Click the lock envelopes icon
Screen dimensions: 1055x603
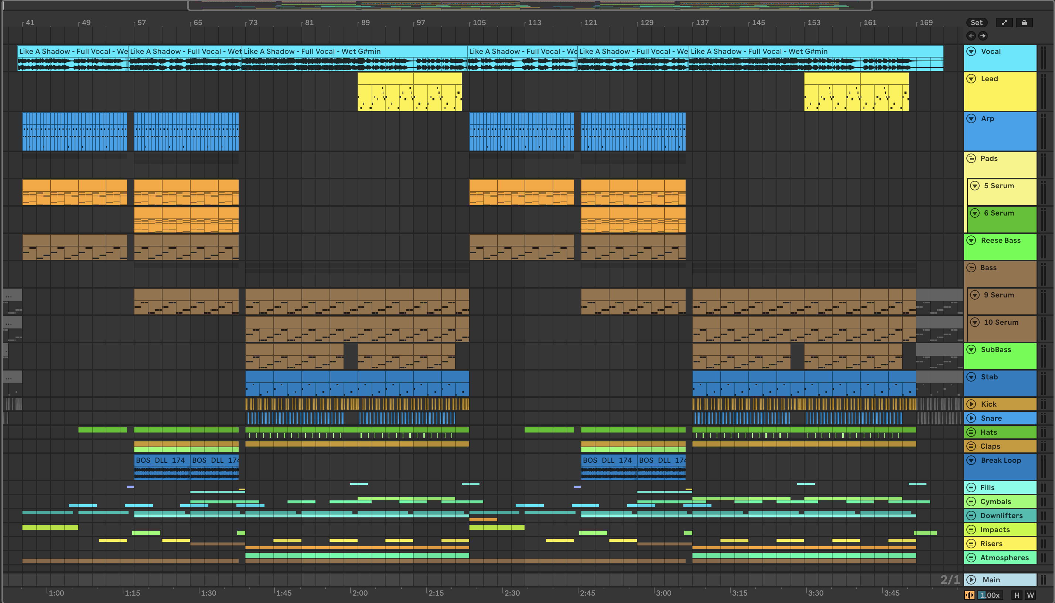(x=1024, y=23)
